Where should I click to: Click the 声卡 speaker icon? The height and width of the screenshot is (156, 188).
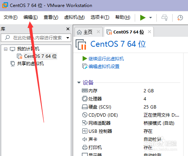(85, 139)
